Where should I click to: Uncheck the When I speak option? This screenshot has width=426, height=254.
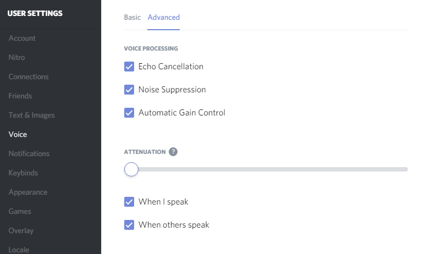point(129,202)
